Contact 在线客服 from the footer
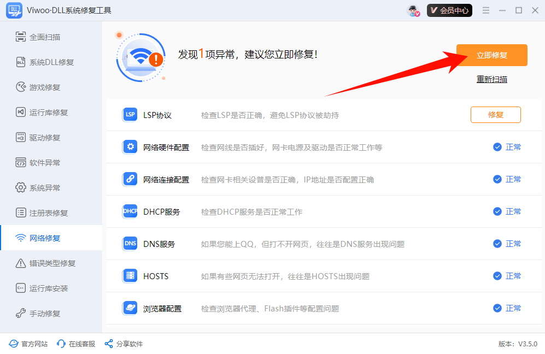 coord(77,344)
